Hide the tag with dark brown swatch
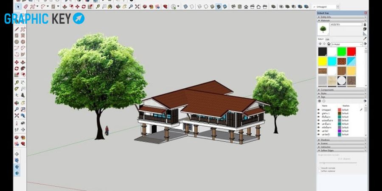This screenshot has height=191, width=382. (x=318, y=113)
